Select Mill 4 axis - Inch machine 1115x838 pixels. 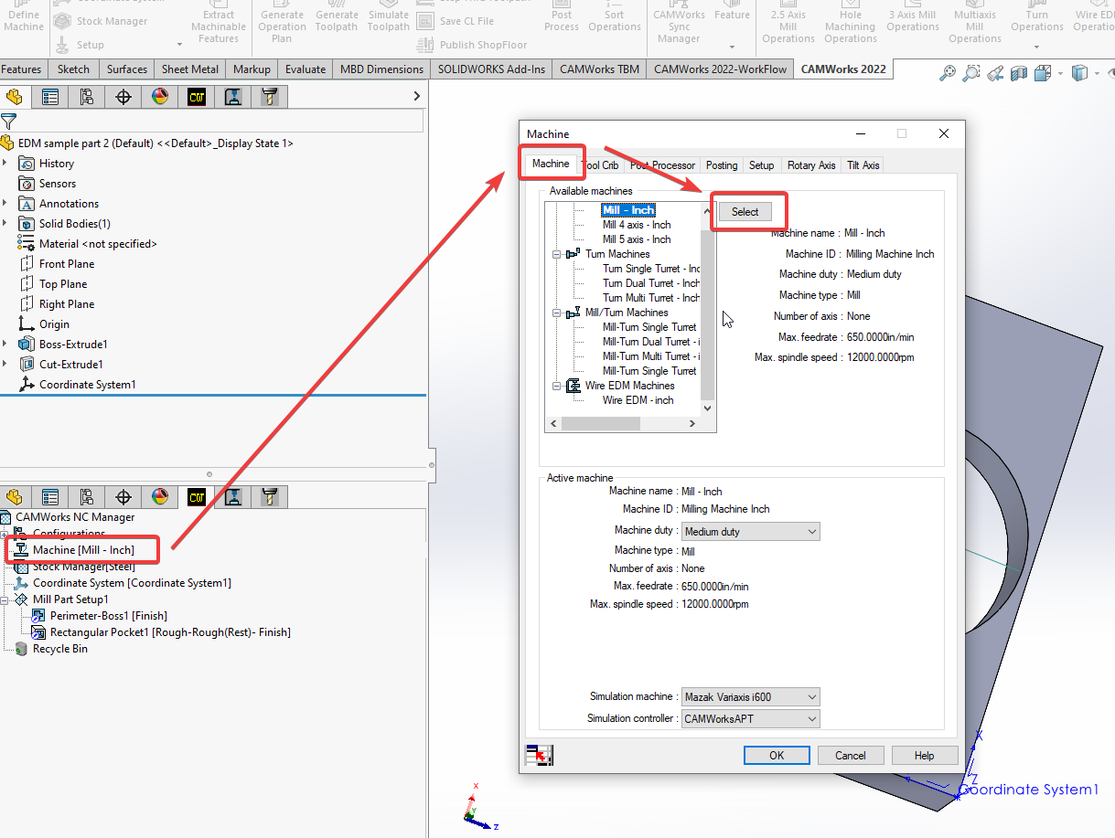[637, 225]
